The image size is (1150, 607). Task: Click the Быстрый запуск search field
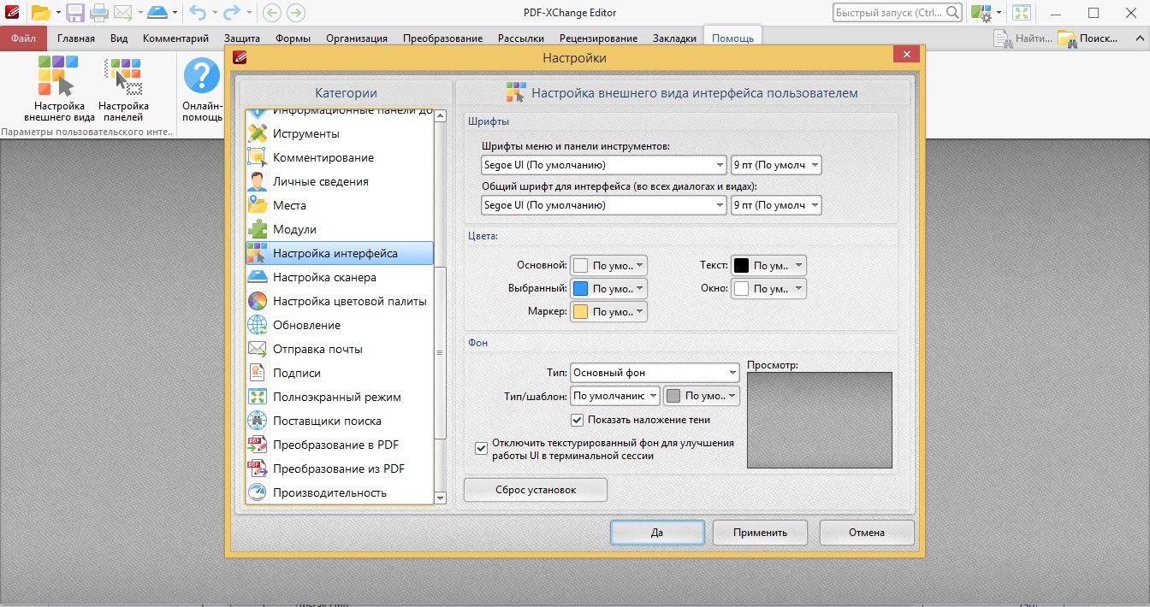click(897, 13)
